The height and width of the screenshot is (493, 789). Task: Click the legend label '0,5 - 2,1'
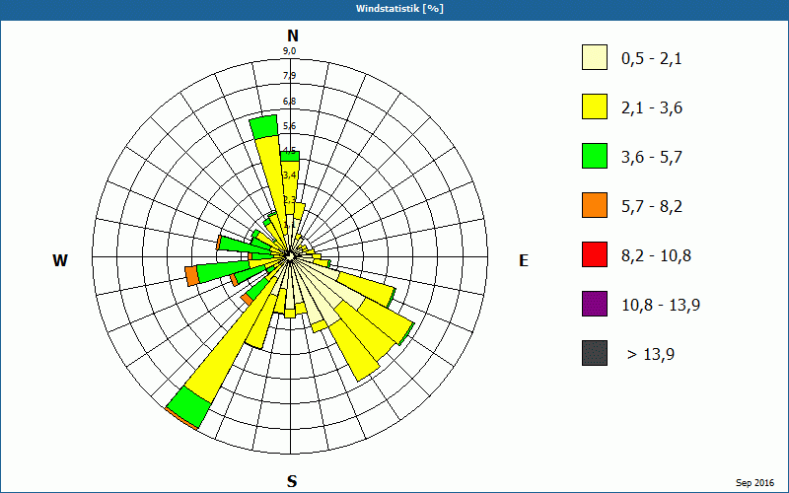tap(652, 59)
